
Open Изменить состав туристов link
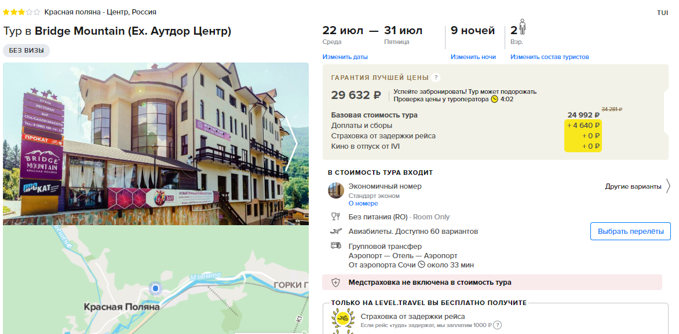[550, 57]
